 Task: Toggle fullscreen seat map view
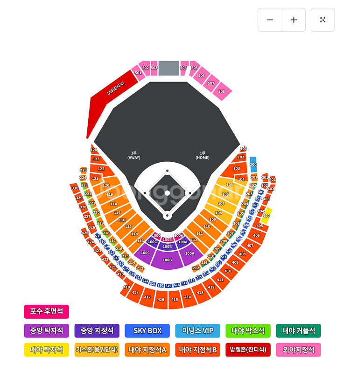tap(322, 20)
